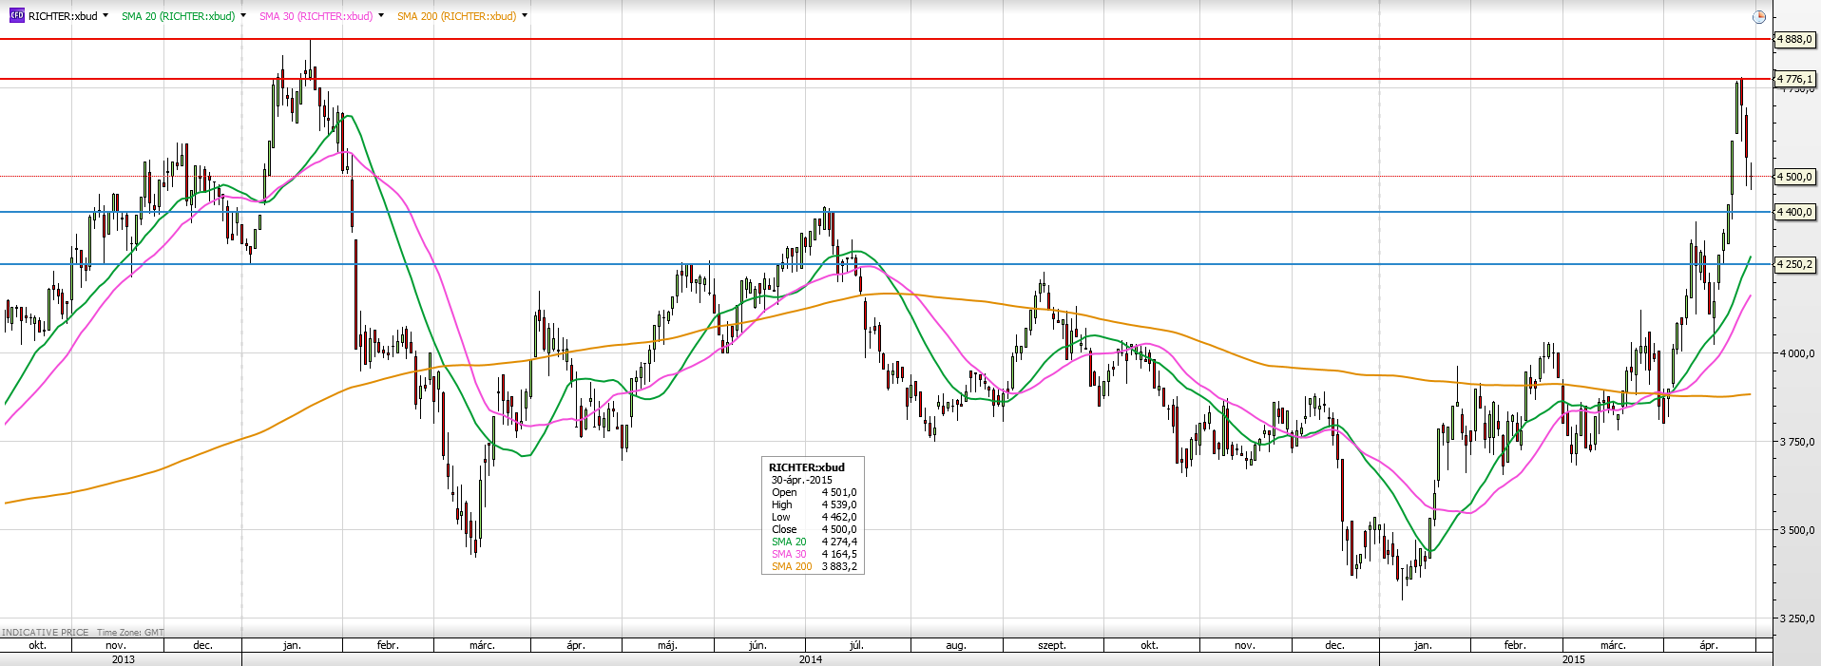This screenshot has width=1821, height=666.
Task: Click the SMA 20 4 274,4 tooltip row
Action: pyautogui.click(x=814, y=542)
